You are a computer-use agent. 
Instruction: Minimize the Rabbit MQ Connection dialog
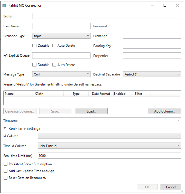pos(153,5)
